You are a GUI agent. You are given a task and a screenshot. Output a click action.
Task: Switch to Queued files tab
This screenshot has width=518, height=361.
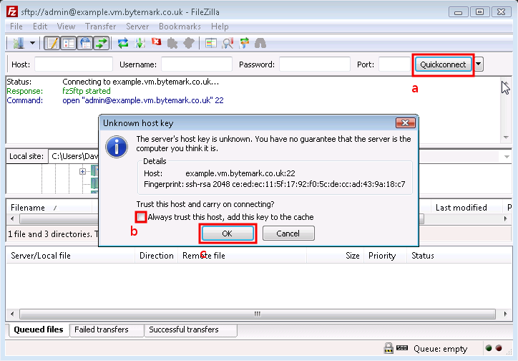[39, 329]
